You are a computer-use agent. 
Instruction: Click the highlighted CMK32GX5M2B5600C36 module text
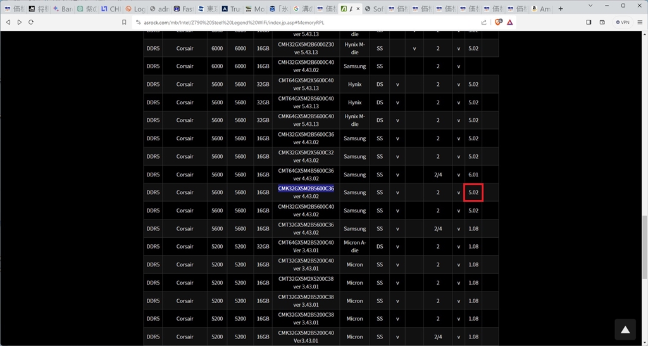(x=306, y=188)
